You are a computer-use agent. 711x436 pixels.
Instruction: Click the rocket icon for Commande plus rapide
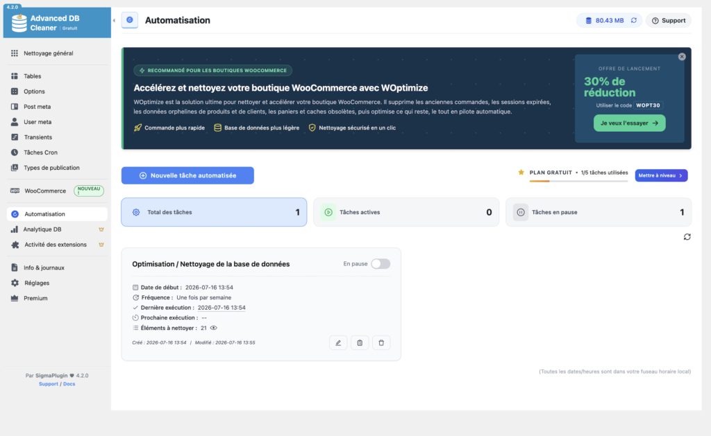138,128
